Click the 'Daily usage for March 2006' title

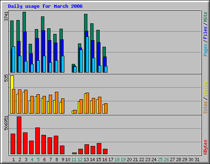(45, 6)
